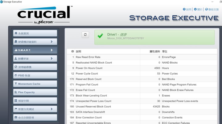Image resolution: width=222 pixels, height=124 pixels.
Task: Click the 屬性資料 column header
Action: pyautogui.click(x=155, y=52)
